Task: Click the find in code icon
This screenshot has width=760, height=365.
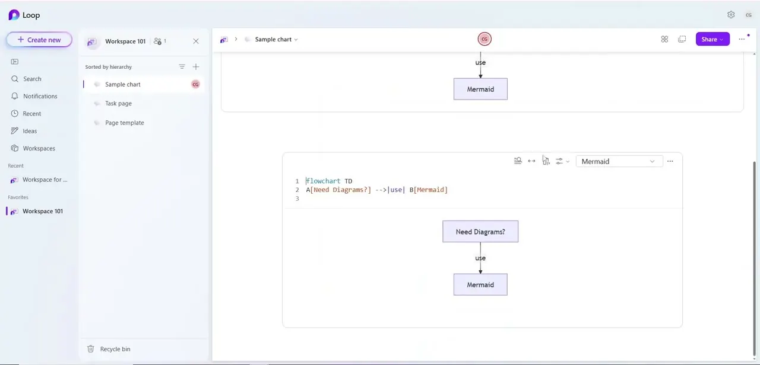Action: (x=518, y=161)
